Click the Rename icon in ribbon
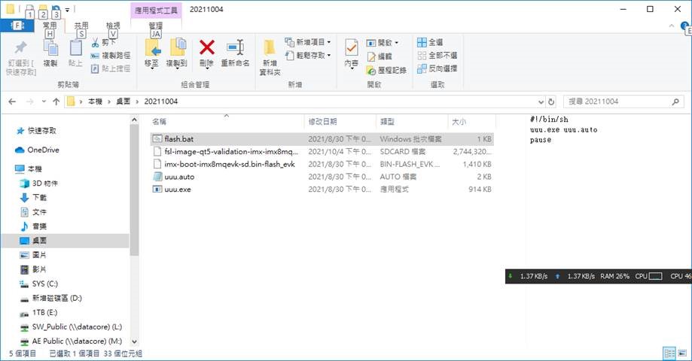The width and height of the screenshot is (692, 361). (x=235, y=48)
